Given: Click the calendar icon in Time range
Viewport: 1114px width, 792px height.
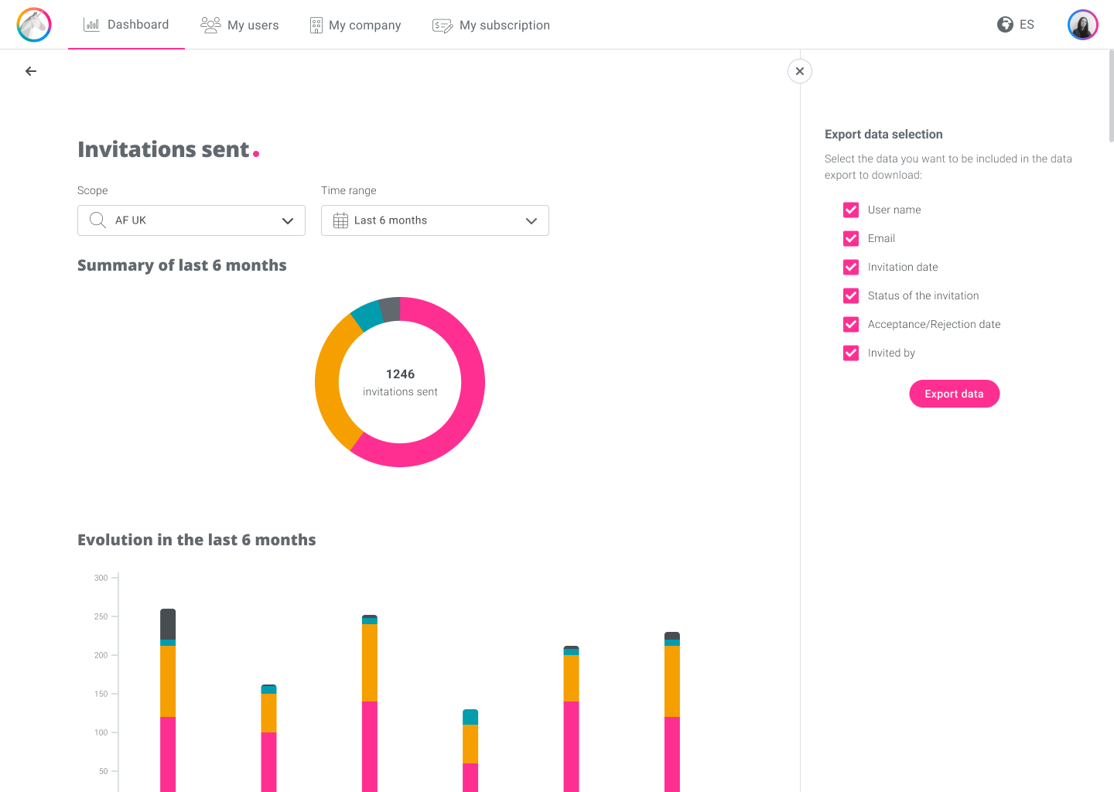Looking at the screenshot, I should click(340, 220).
